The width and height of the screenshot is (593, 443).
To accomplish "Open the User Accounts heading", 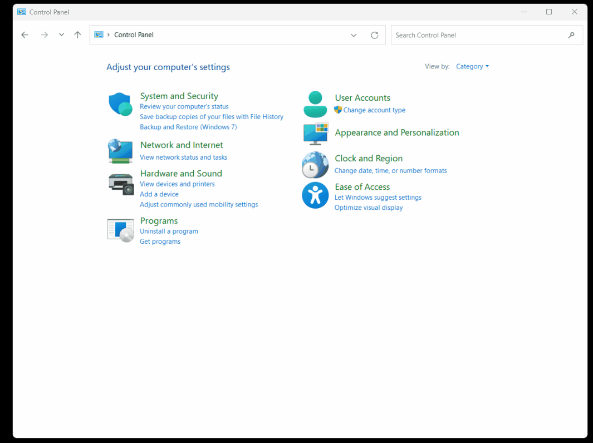I will coord(362,98).
